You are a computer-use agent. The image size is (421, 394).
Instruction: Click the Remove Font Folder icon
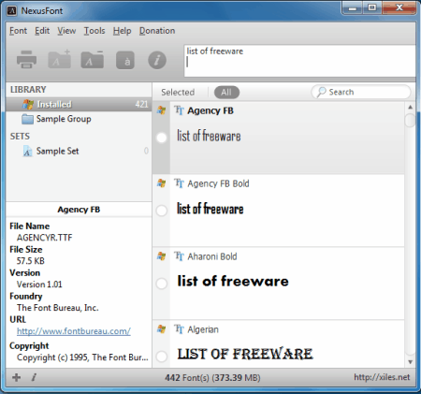coord(93,59)
